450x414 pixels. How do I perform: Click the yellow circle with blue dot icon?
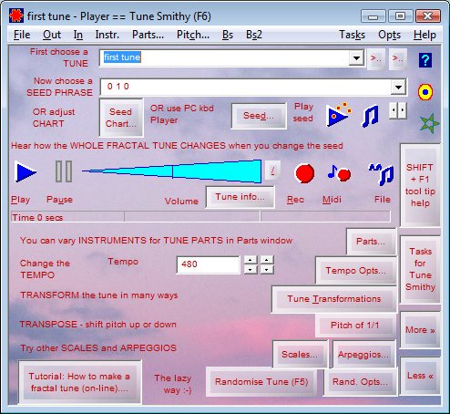click(425, 92)
